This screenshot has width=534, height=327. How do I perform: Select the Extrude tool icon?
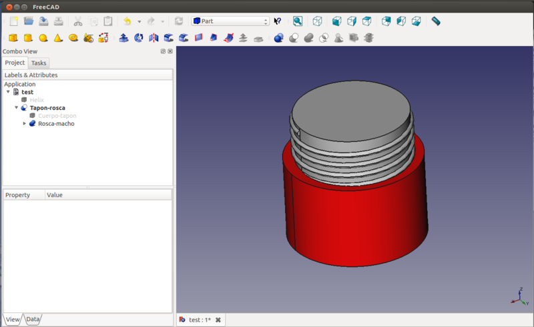point(123,38)
